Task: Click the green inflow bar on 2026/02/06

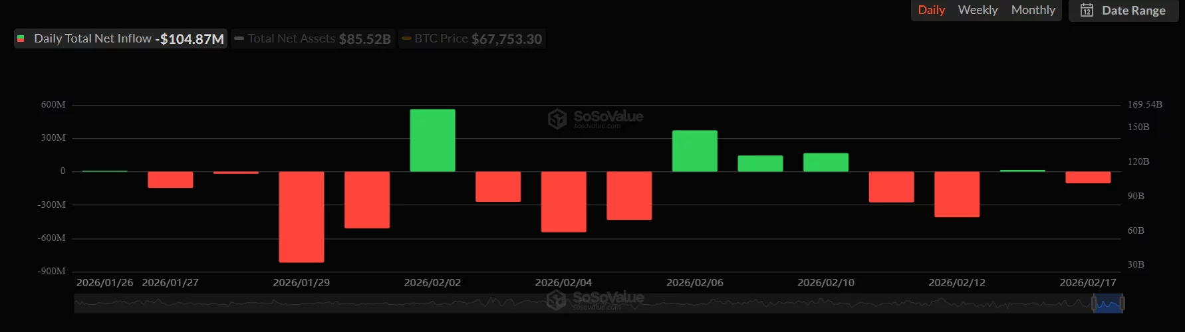Action: click(694, 151)
